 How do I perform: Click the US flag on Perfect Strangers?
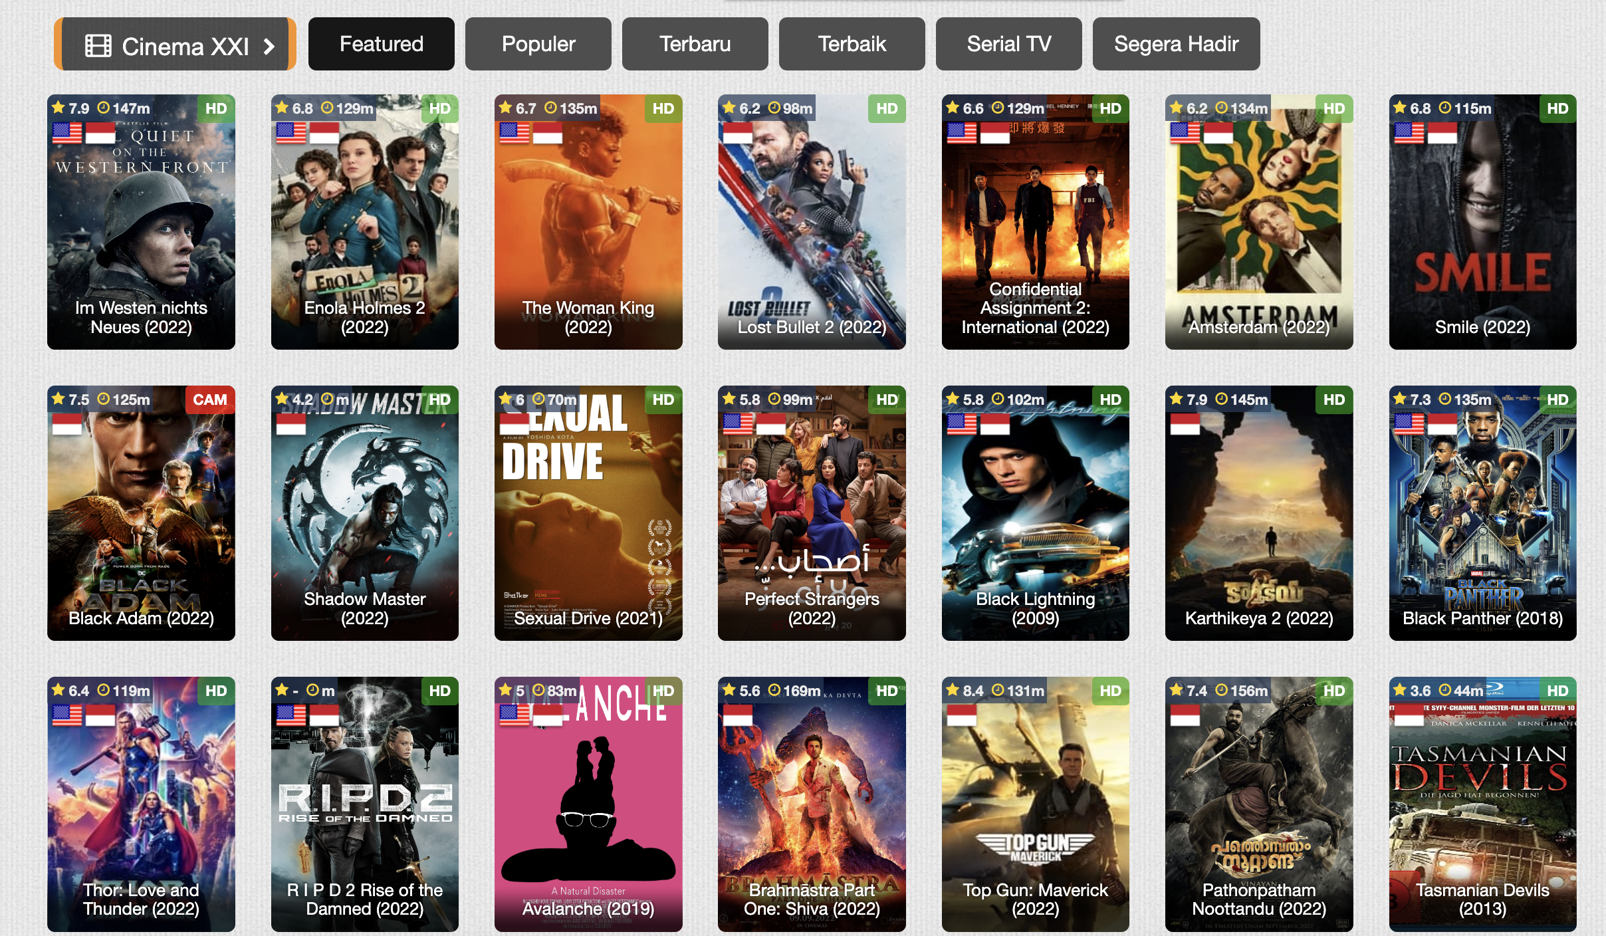coord(738,424)
